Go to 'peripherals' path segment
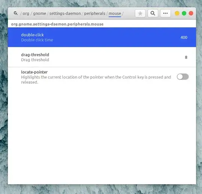 point(95,13)
